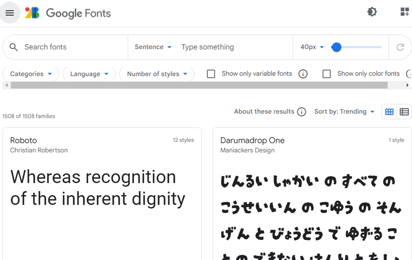The width and height of the screenshot is (412, 260).
Task: Click the Roboto sample preview text
Action: tap(98, 188)
